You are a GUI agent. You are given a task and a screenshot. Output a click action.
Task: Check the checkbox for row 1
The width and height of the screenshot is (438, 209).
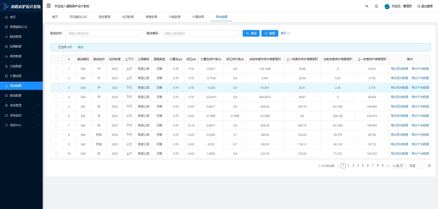click(x=56, y=69)
